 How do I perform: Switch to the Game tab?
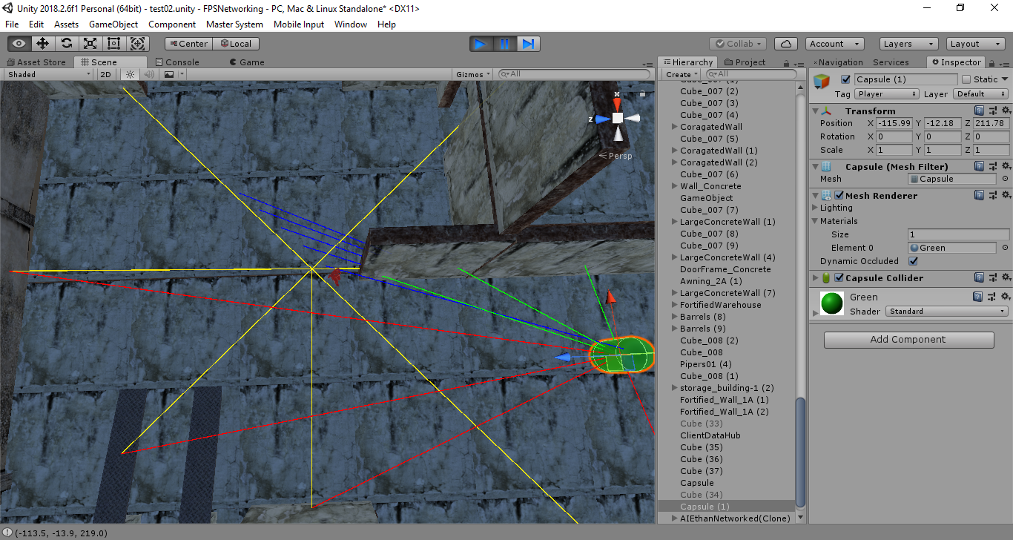click(247, 62)
